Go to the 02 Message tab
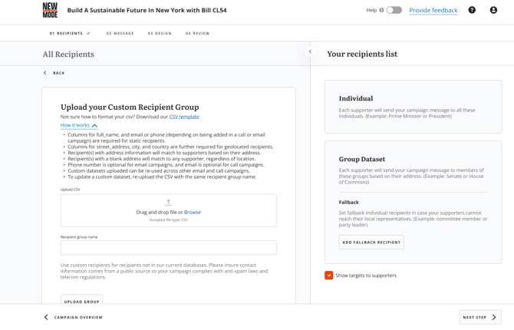The width and height of the screenshot is (514, 330). pos(120,34)
